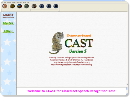The image size is (131, 99).
Task: Open the Help menu
Action: 28,2
